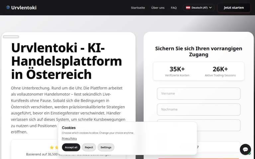The width and height of the screenshot is (255, 159).
Task: Click the 'Basierend auf 36,500' review text
Action: click(x=42, y=154)
